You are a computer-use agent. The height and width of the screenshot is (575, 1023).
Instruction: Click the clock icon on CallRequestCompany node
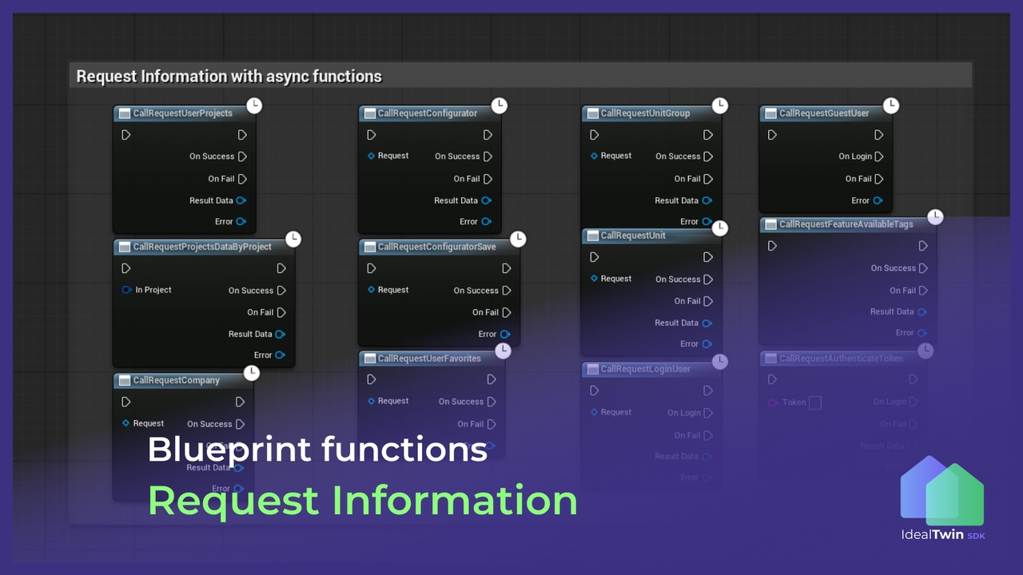[x=252, y=372]
